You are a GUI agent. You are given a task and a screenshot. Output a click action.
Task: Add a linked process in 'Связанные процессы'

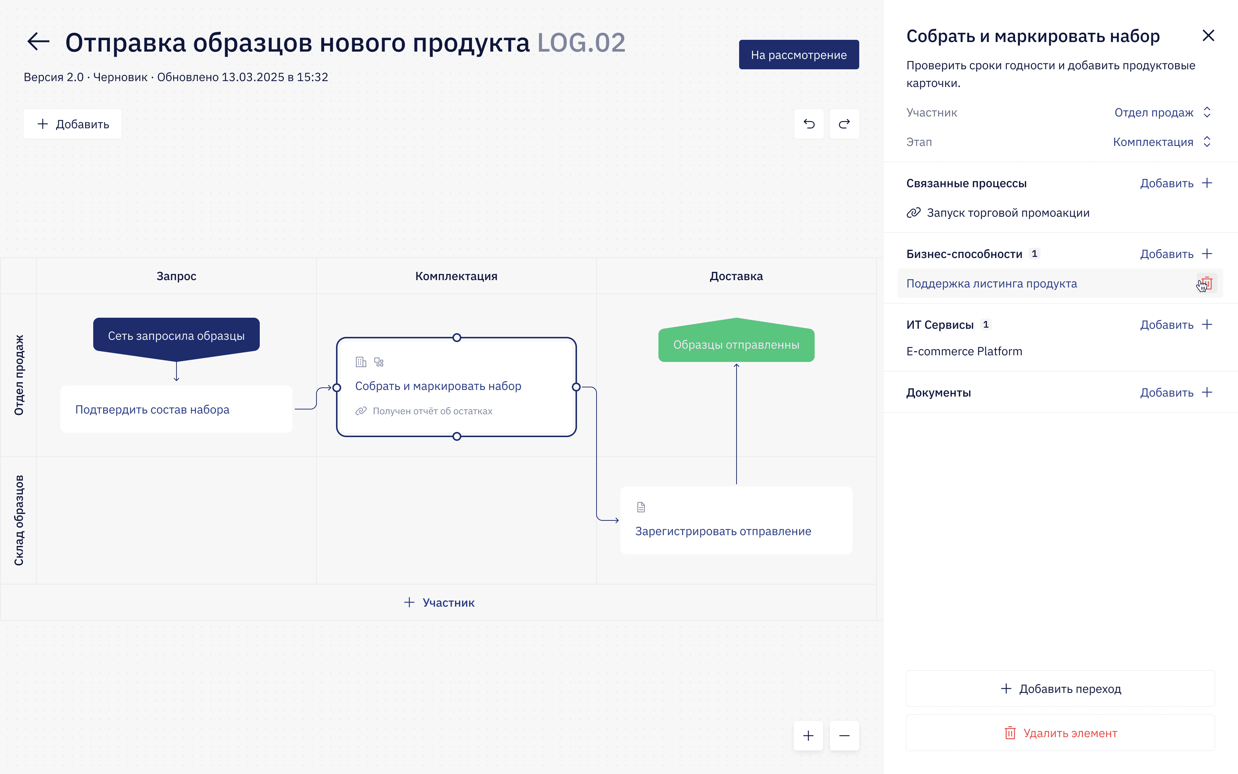1176,183
